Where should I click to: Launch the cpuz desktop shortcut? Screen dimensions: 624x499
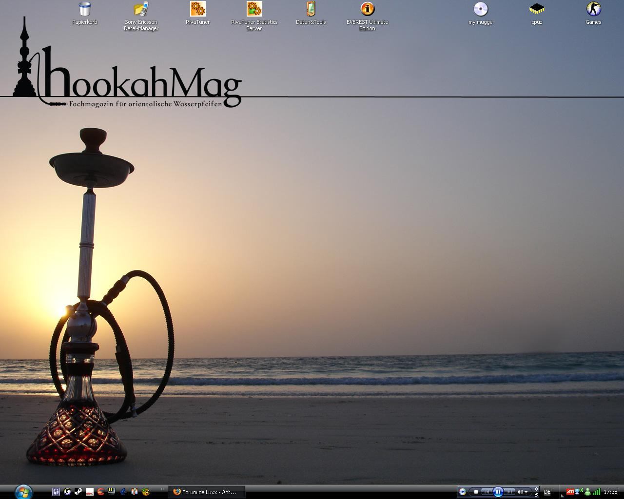(537, 13)
